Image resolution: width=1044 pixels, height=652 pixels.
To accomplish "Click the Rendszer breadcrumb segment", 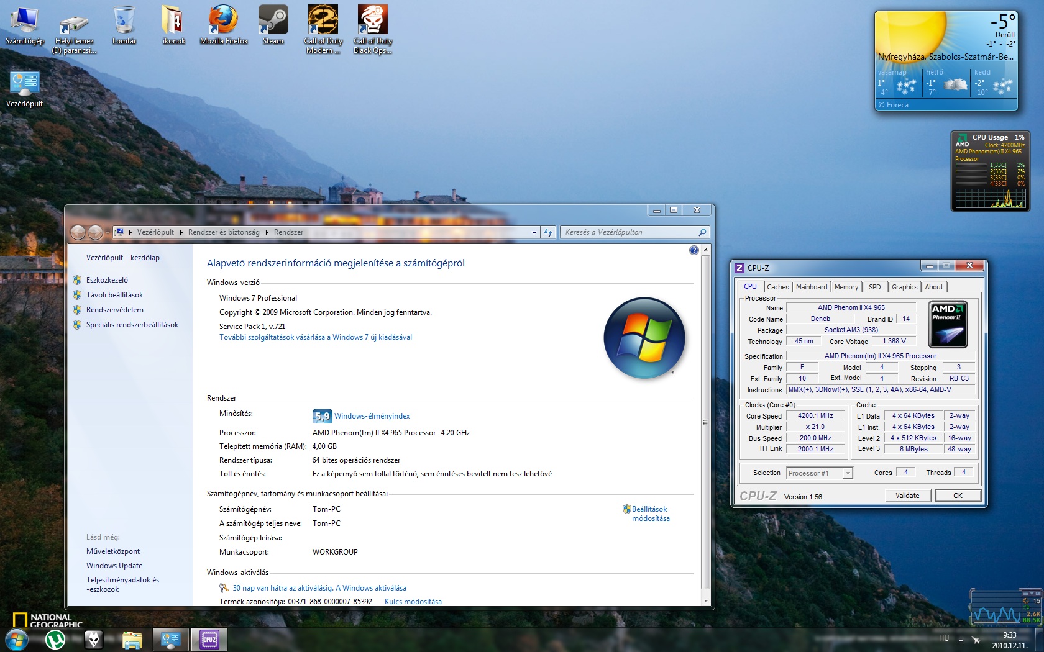I will 288,232.
